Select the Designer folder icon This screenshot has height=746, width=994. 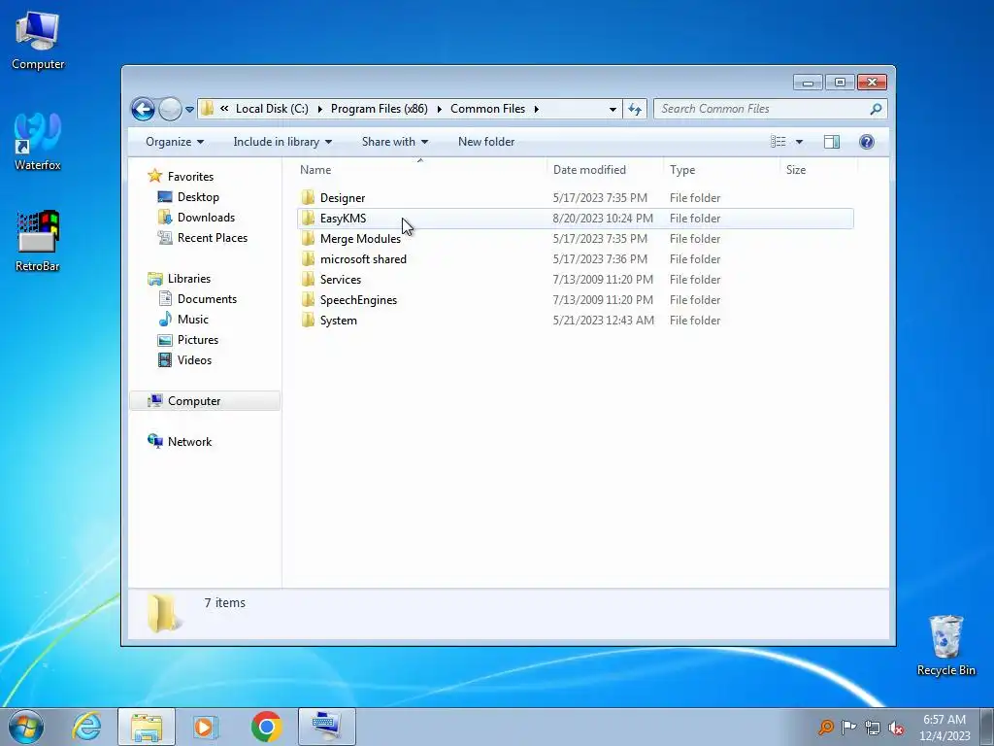308,198
